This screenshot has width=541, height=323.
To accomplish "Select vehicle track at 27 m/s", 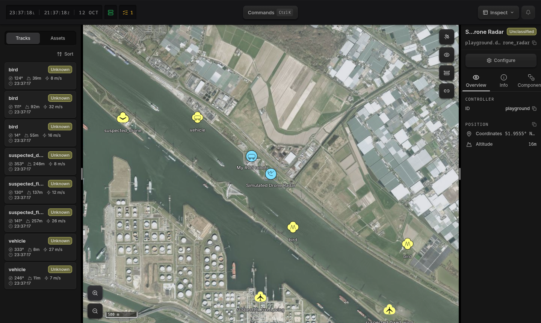I will coord(41,247).
